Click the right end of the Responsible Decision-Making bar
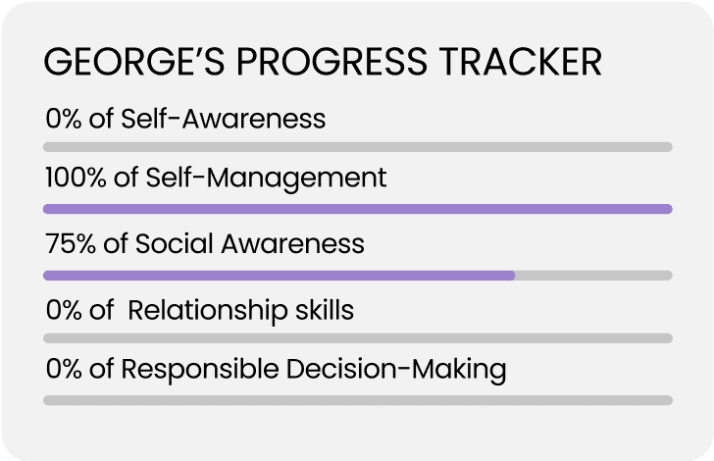 tap(667, 400)
